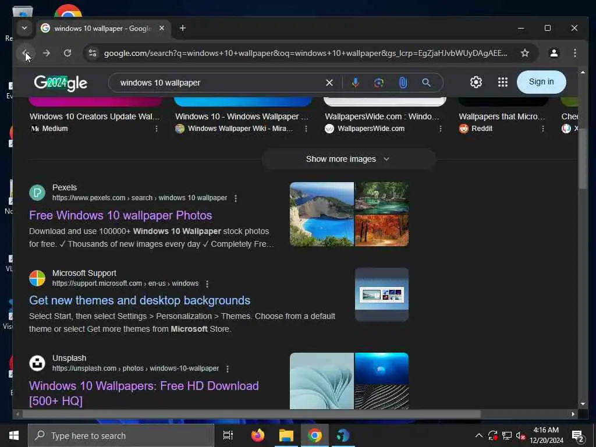The width and height of the screenshot is (596, 447).
Task: Click the Chrome address bar URL
Action: click(306, 53)
